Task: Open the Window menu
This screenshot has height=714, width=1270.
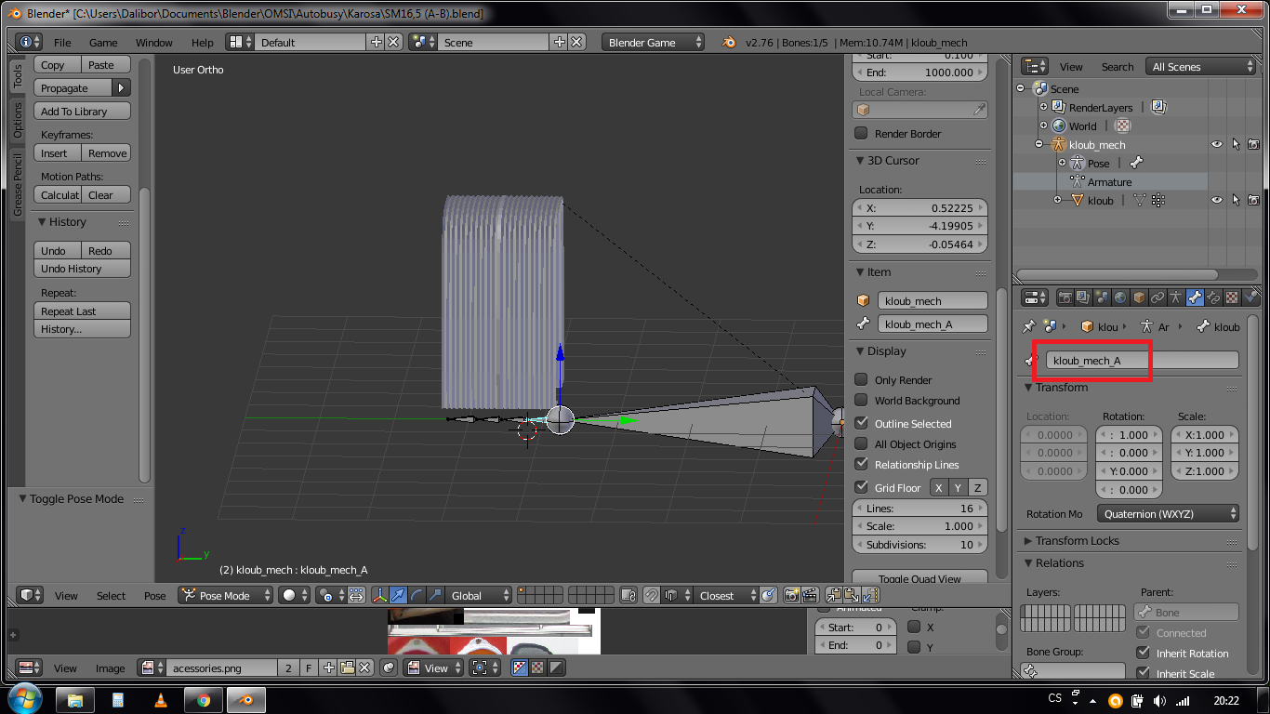Action: [153, 43]
